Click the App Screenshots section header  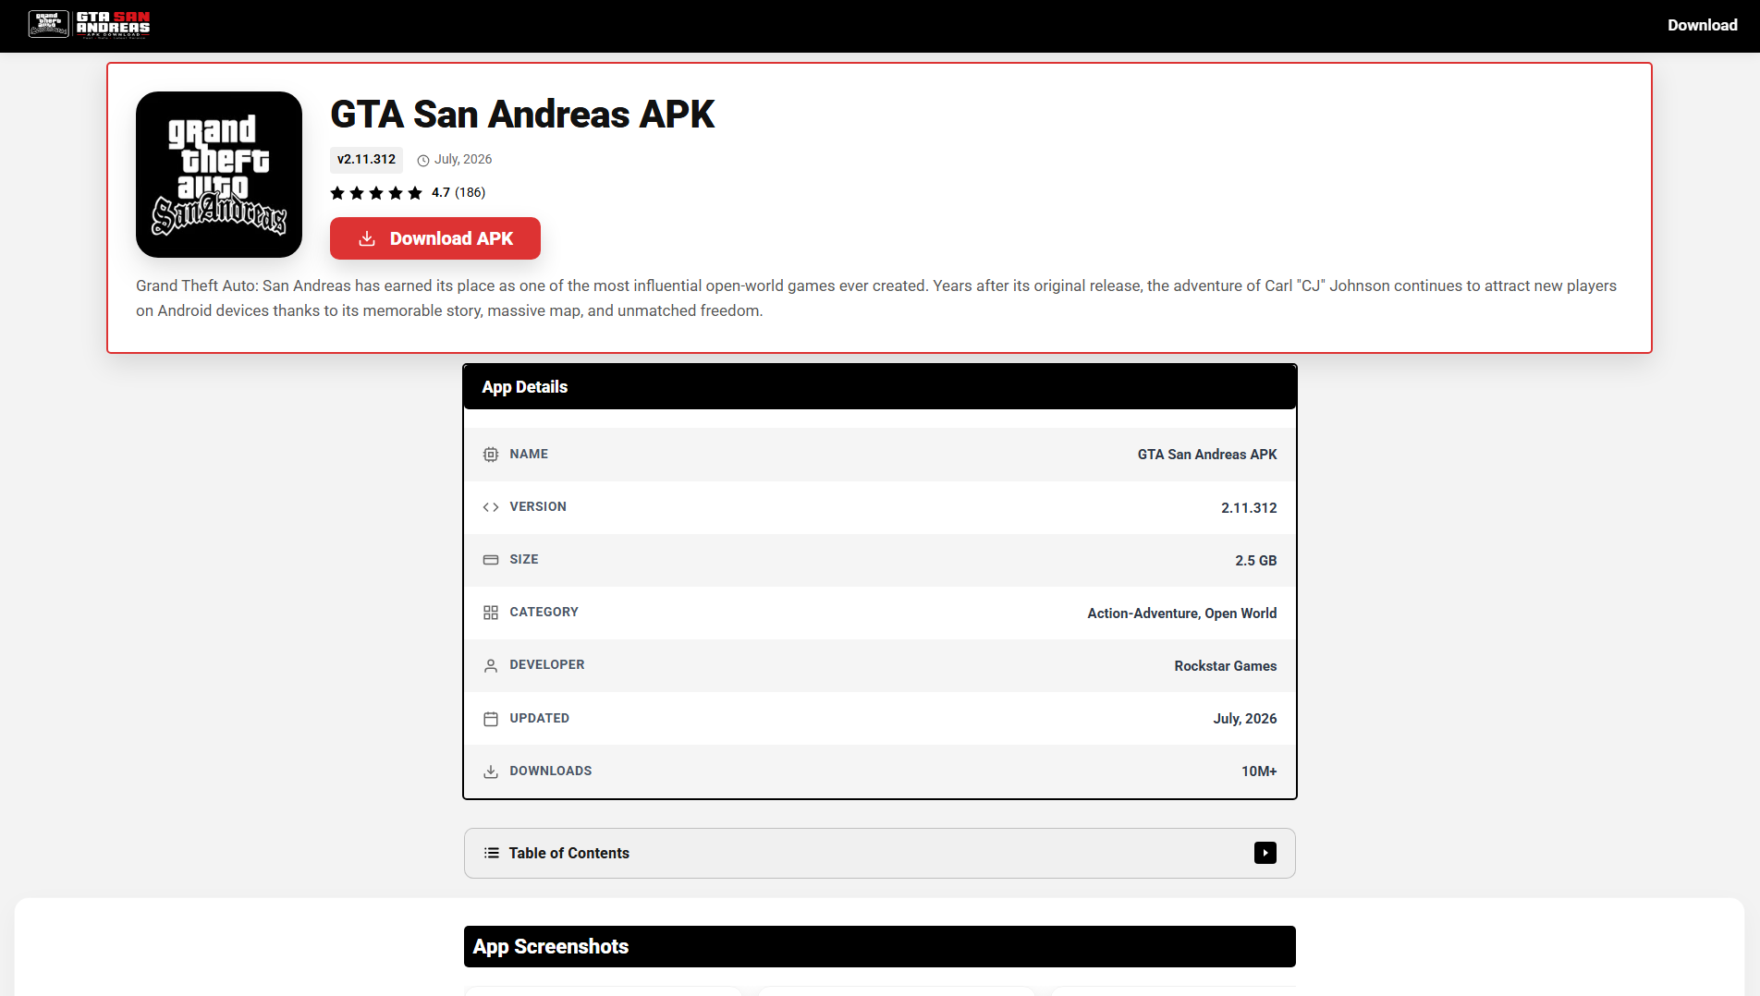(x=880, y=946)
